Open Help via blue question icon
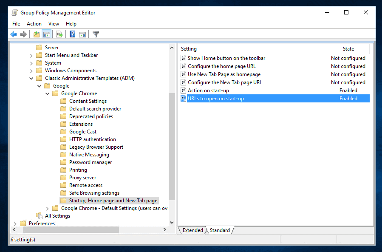 72,34
